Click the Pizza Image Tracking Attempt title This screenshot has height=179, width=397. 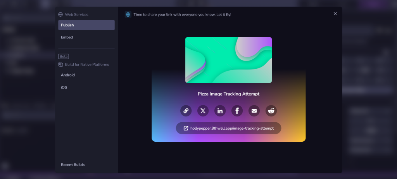pyautogui.click(x=228, y=94)
